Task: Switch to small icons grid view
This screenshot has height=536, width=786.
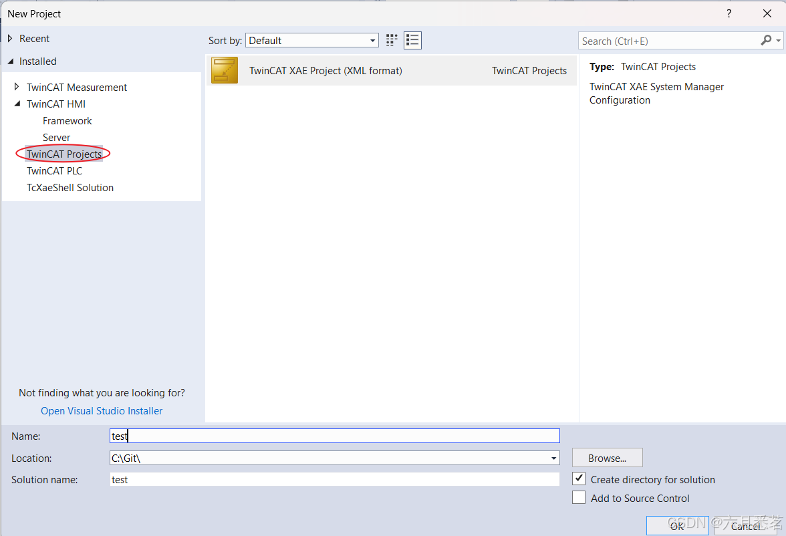Action: point(392,41)
